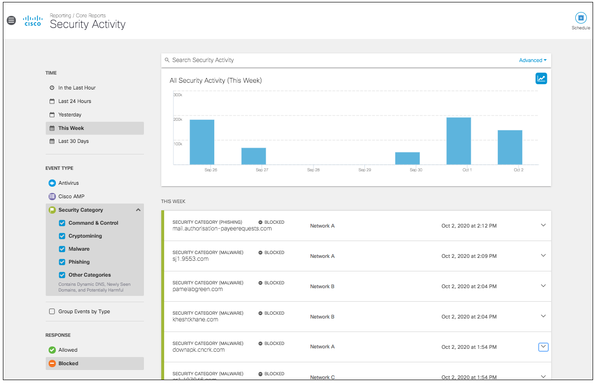Collapse the Security Category section

138,210
